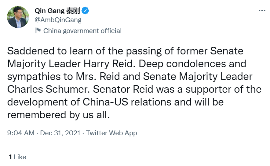Open the Qin Gang display name link
270x166 pixels.
tap(50, 11)
